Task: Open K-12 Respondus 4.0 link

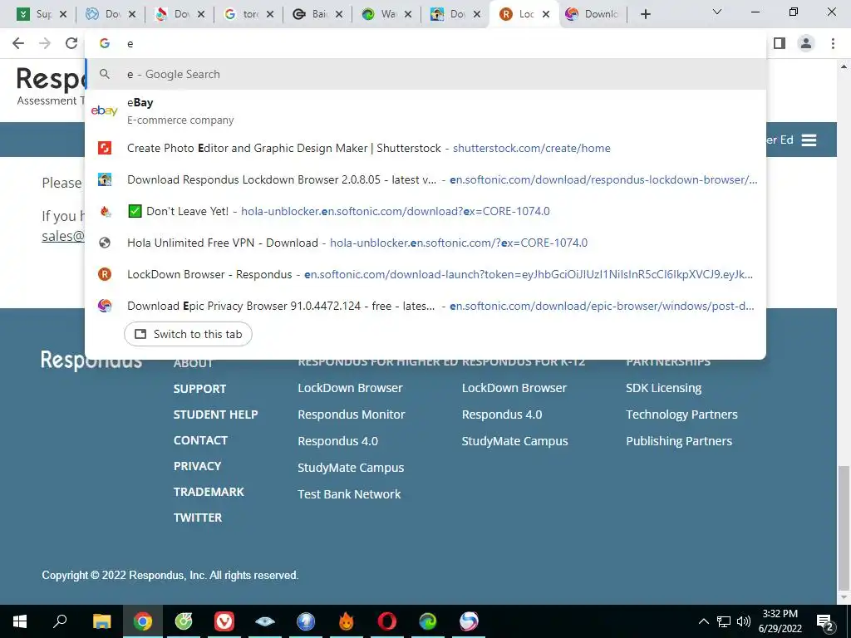Action: coord(501,415)
